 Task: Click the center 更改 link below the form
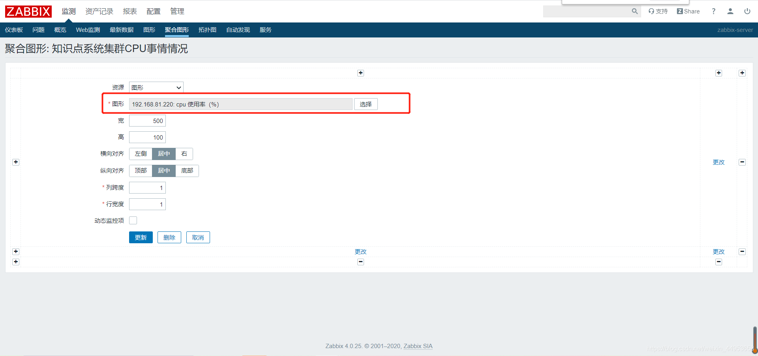tap(360, 252)
